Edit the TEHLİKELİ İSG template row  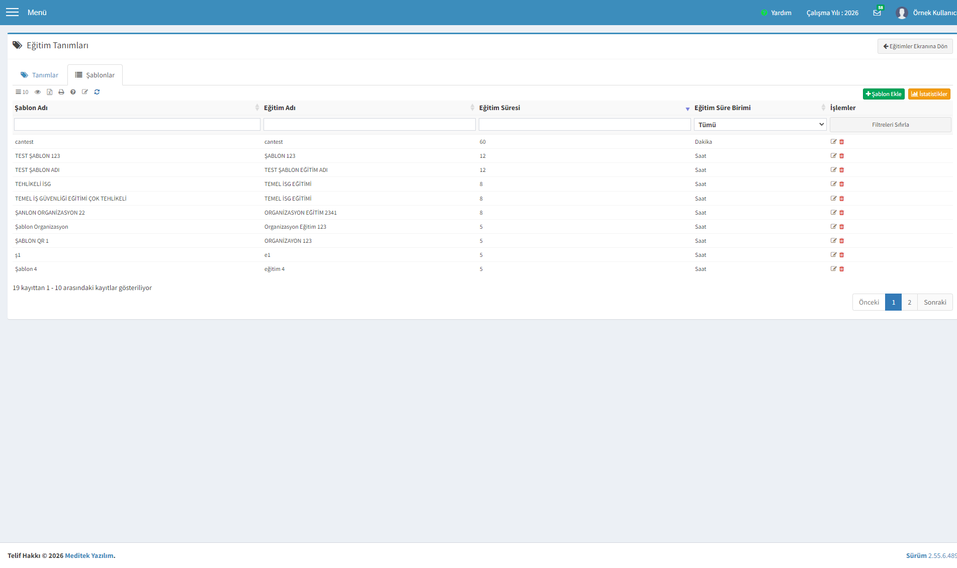(x=834, y=184)
